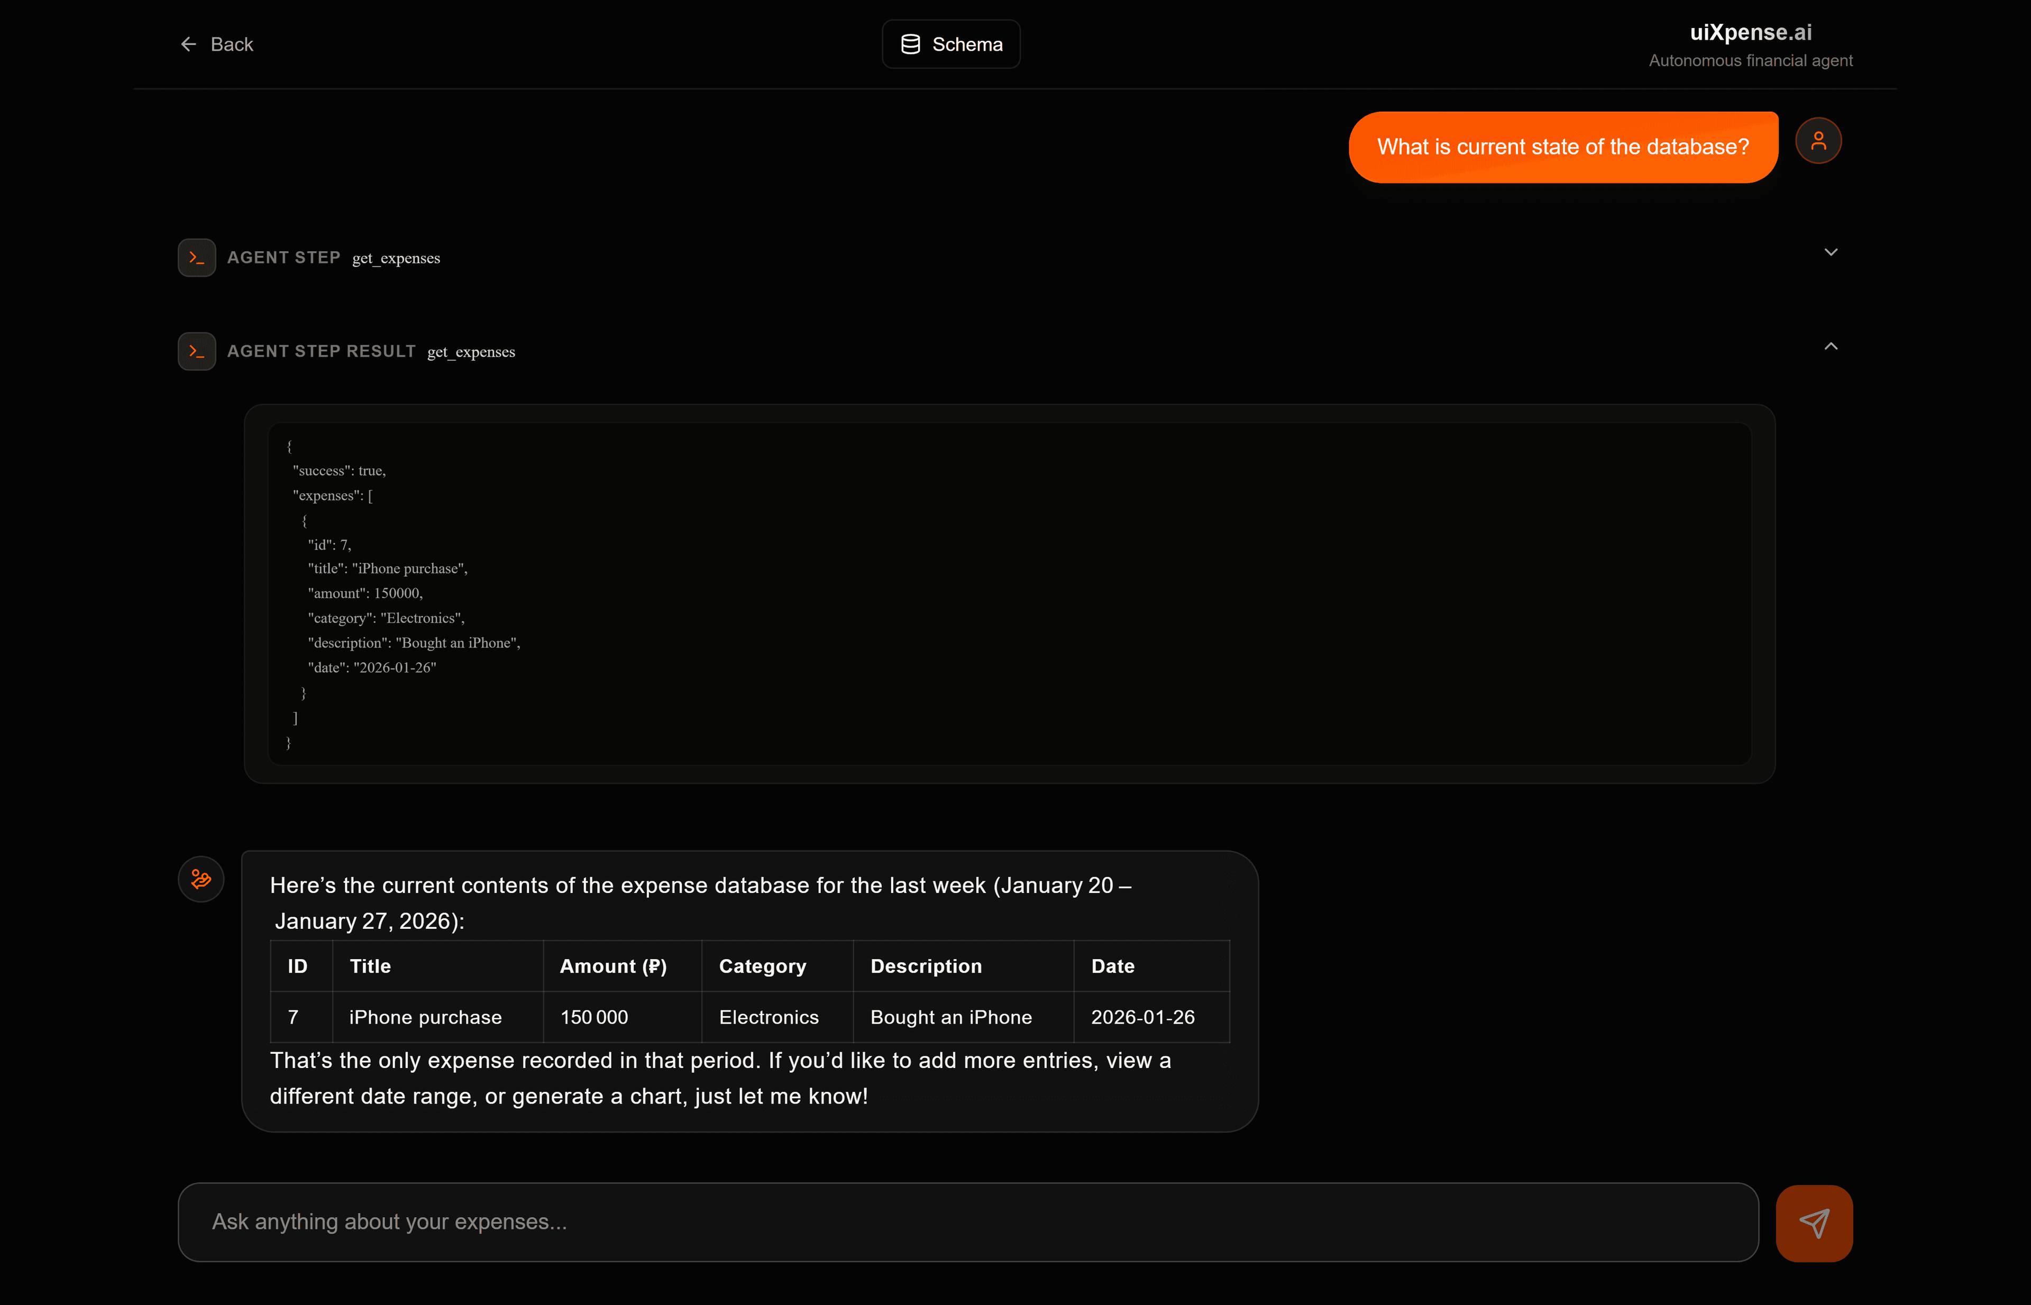Select the uiXpense agent avatar icon
The height and width of the screenshot is (1305, 2031).
coord(200,879)
